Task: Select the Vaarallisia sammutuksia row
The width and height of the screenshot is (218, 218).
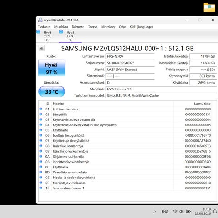Action: pos(125,172)
